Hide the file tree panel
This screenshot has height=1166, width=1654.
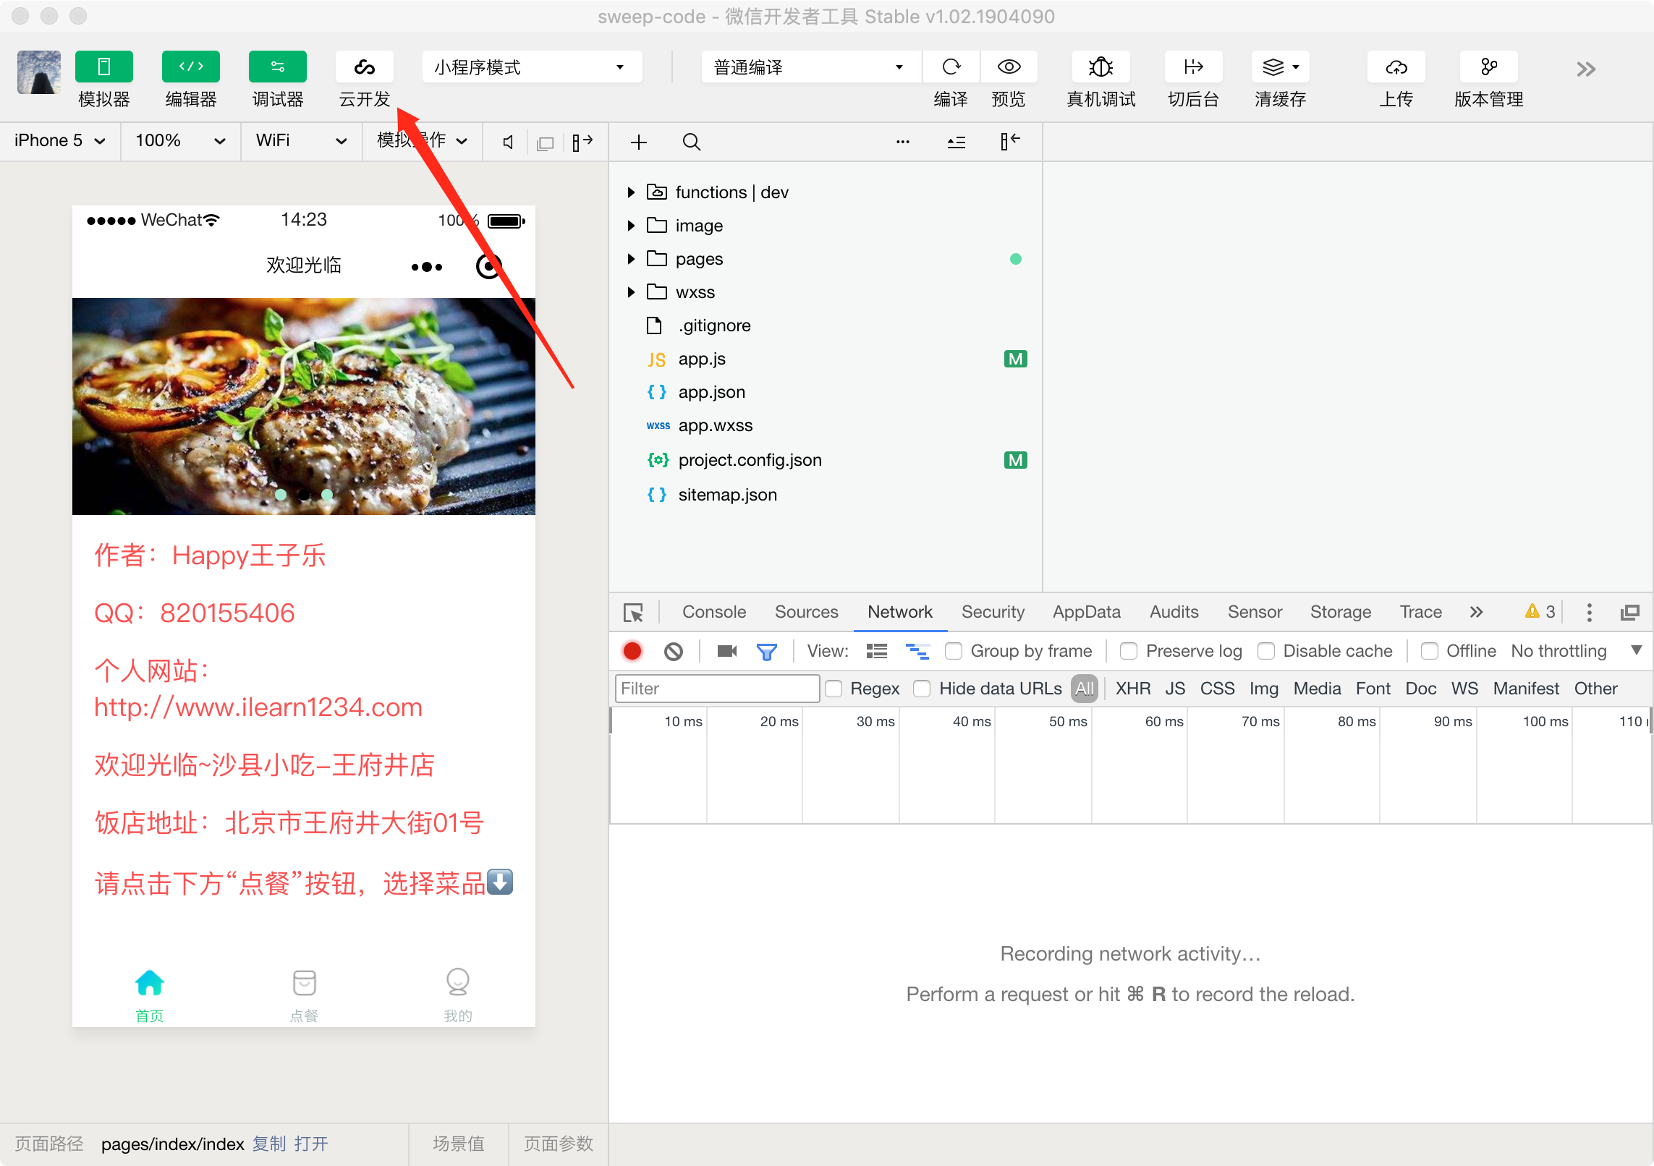coord(1010,142)
